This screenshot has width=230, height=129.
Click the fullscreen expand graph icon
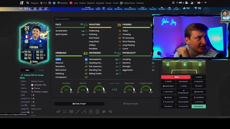[x=65, y=111]
